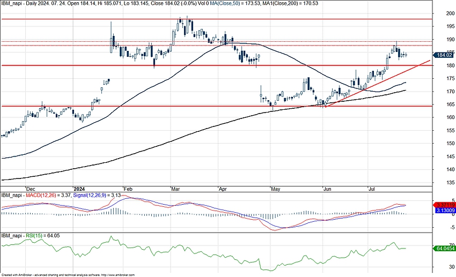
Task: Select the Mar date axis label
Action: tap(175, 189)
